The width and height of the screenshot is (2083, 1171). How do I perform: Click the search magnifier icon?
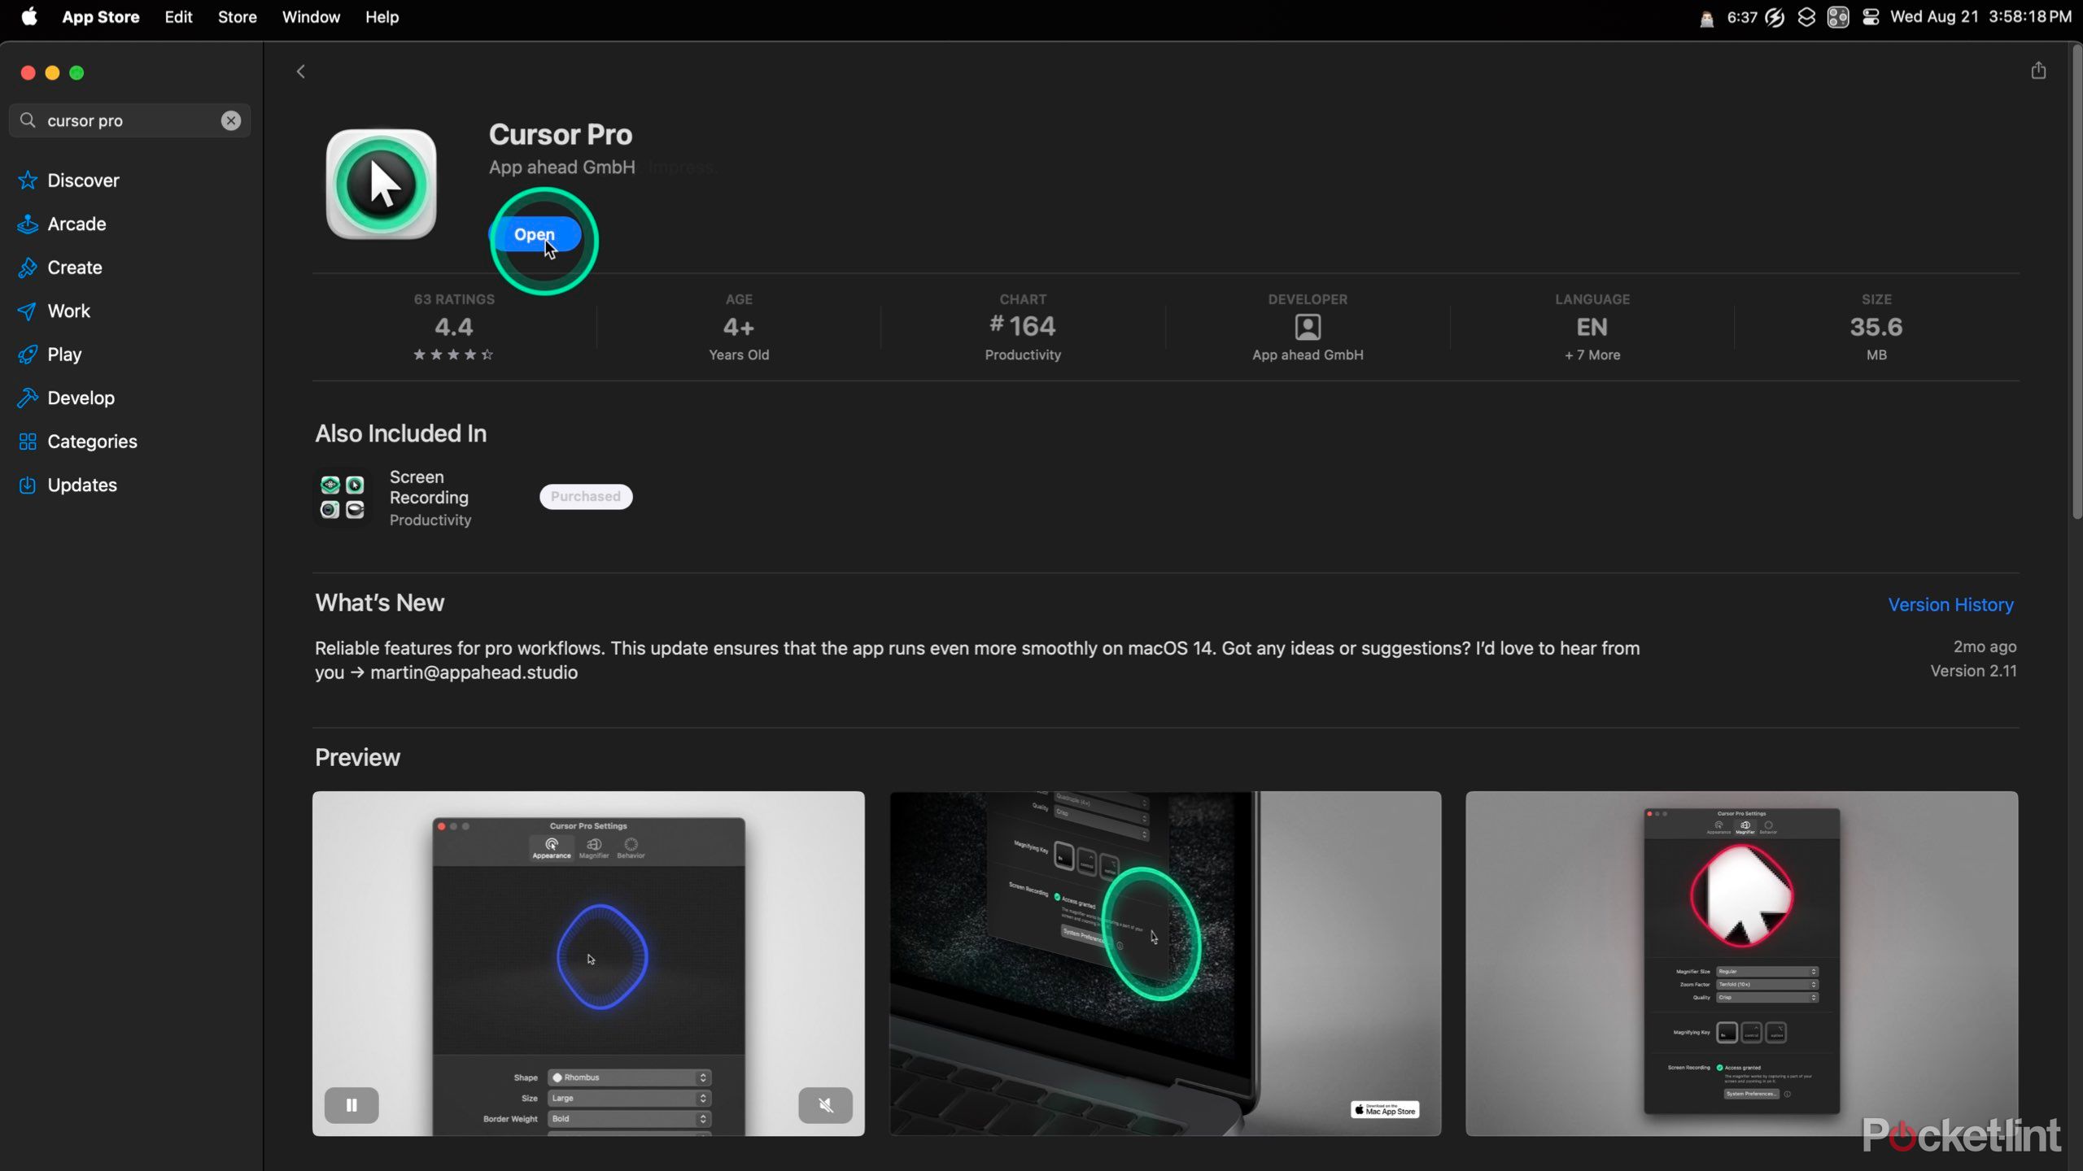point(28,120)
